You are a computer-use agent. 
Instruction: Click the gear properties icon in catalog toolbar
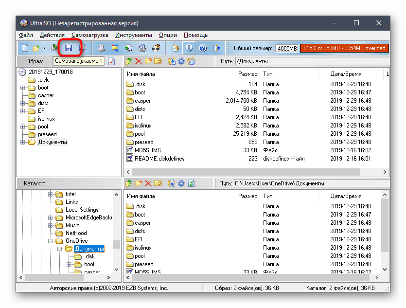pyautogui.click(x=181, y=183)
